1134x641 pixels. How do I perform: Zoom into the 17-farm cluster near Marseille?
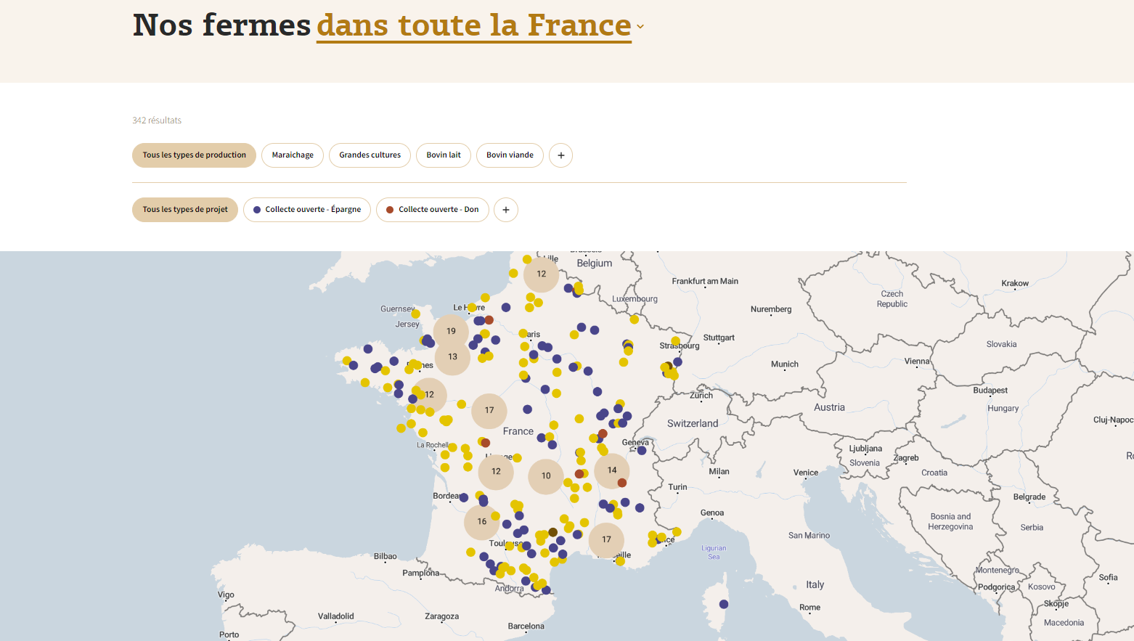(606, 539)
